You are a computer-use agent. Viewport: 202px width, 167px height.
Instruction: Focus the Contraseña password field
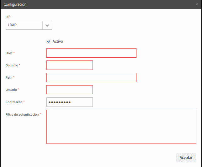[70, 102]
